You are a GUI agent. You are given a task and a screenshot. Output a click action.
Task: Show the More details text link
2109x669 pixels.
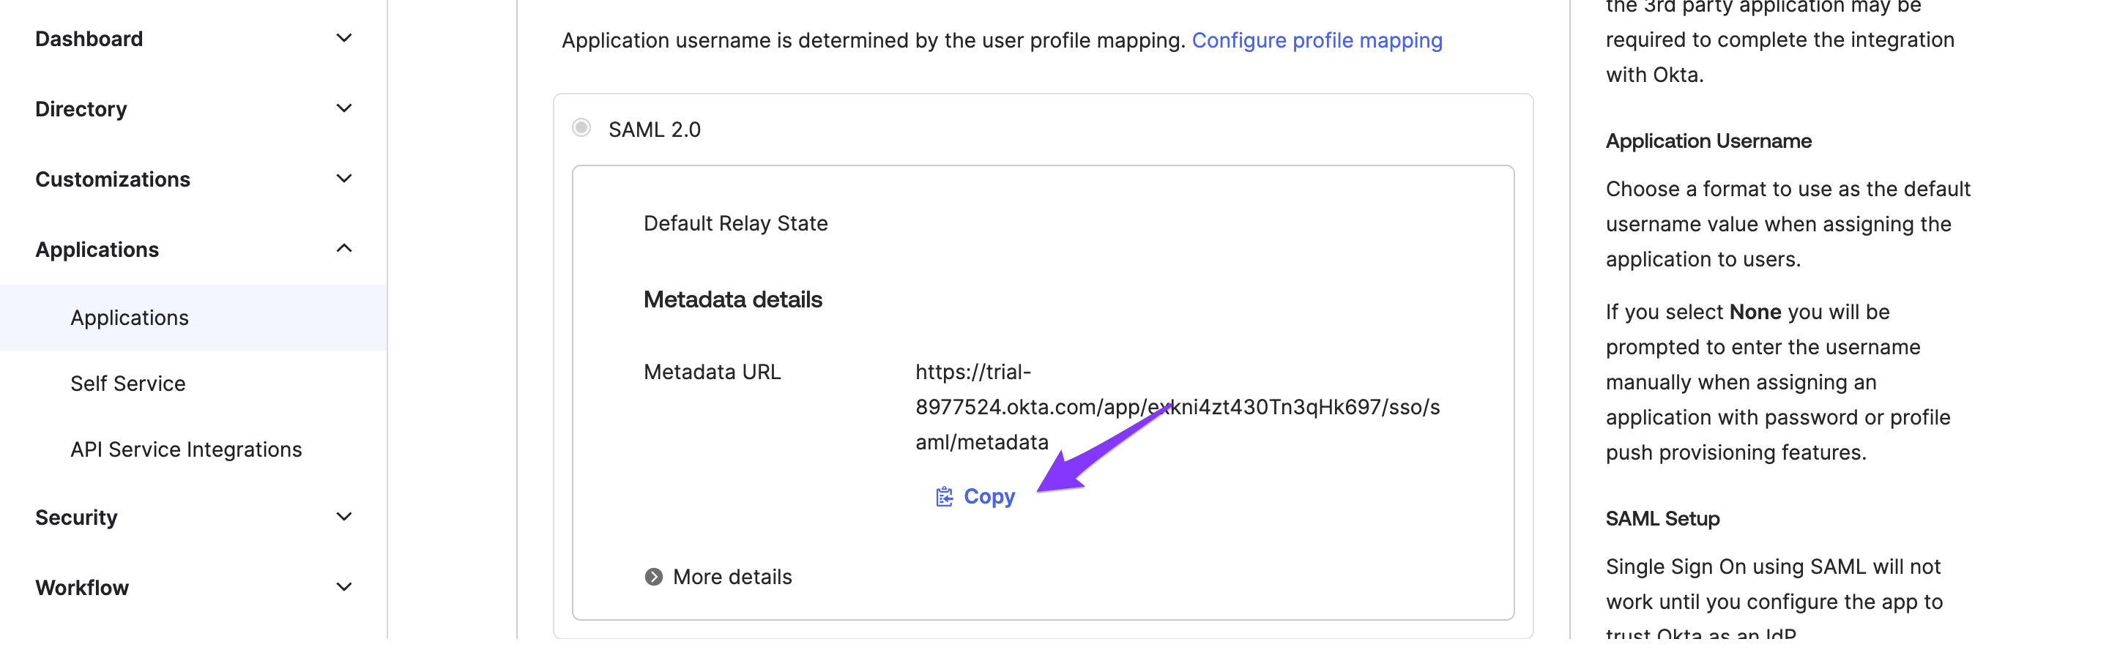(x=732, y=577)
